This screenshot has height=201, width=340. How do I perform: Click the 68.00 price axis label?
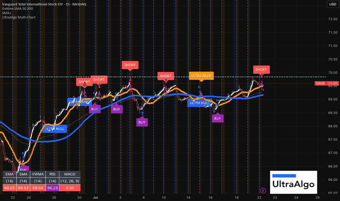tap(333, 126)
